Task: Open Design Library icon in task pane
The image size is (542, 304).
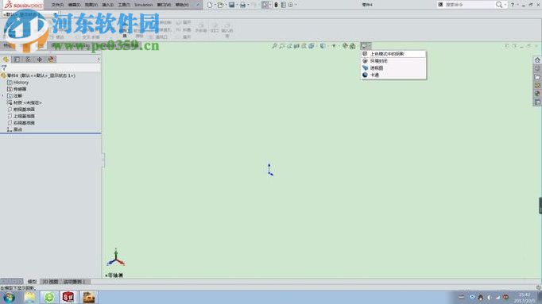Action: coord(537,68)
